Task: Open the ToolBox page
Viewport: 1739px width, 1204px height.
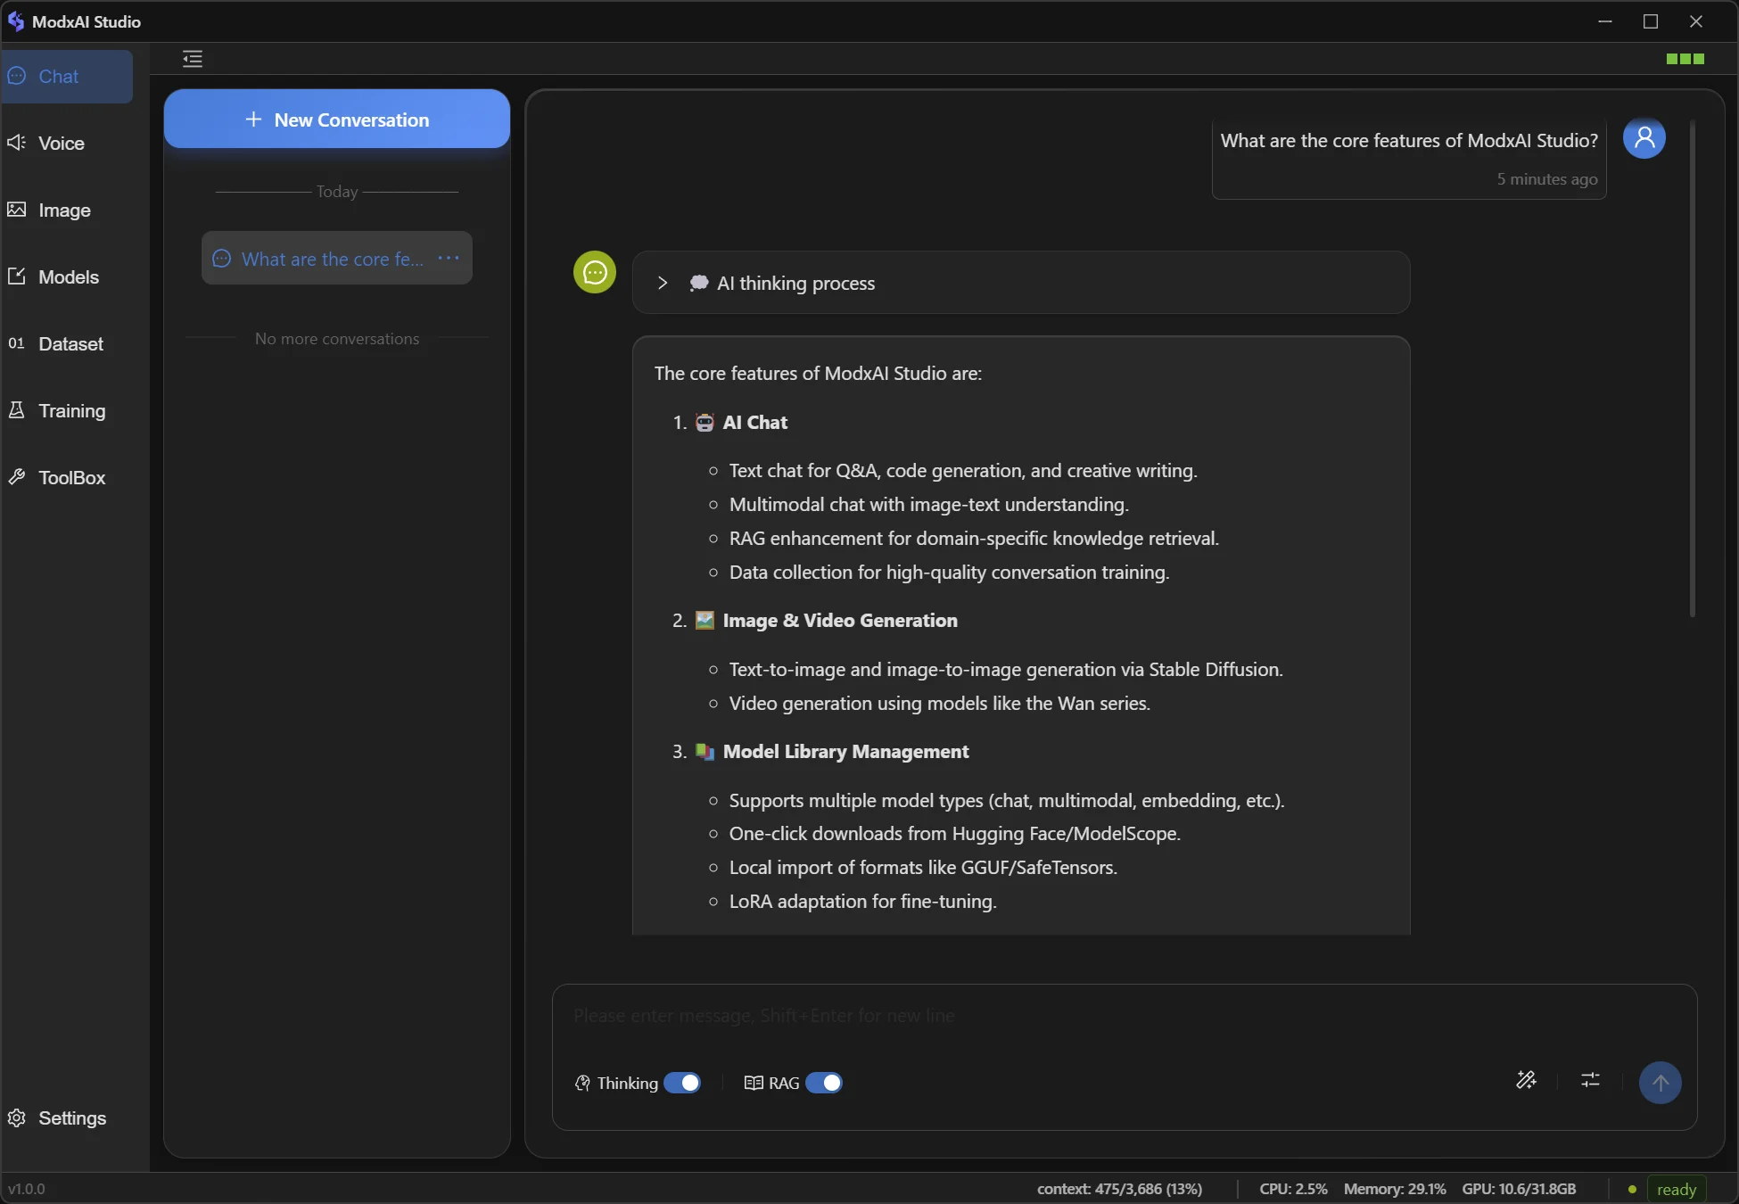Action: tap(71, 478)
